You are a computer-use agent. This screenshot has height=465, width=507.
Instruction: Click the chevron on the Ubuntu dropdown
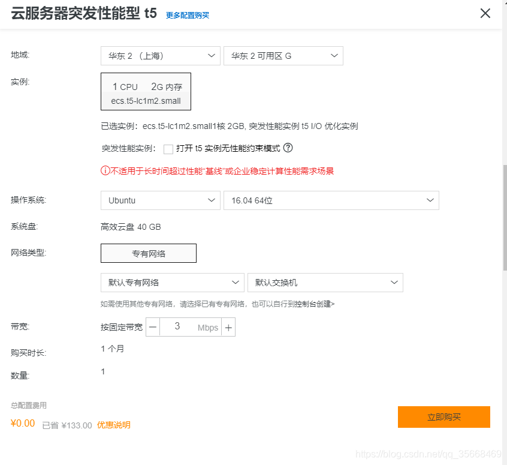(212, 200)
